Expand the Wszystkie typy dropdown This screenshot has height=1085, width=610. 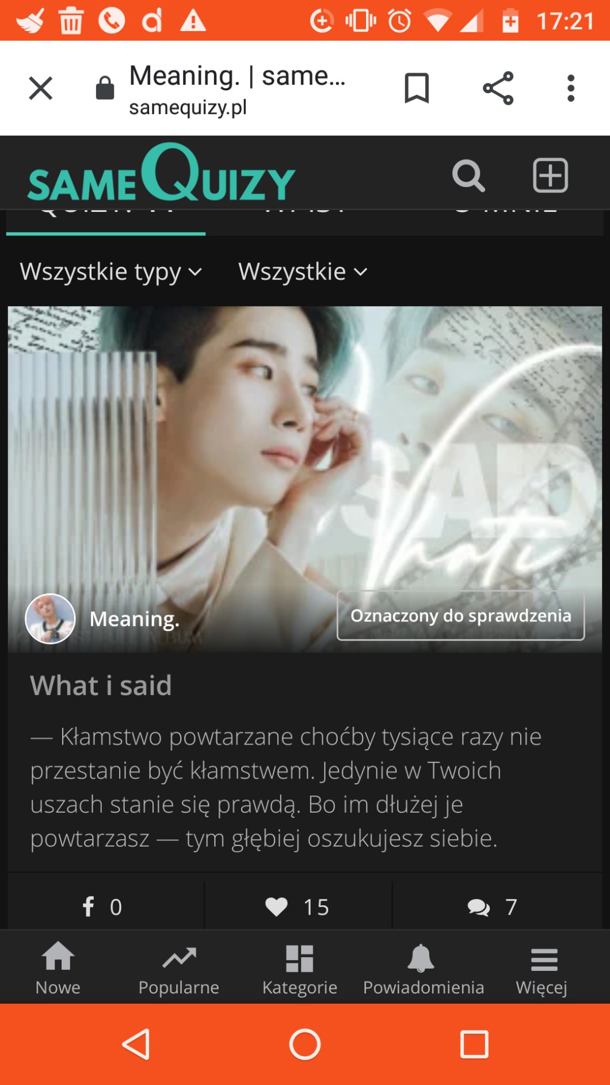[110, 271]
